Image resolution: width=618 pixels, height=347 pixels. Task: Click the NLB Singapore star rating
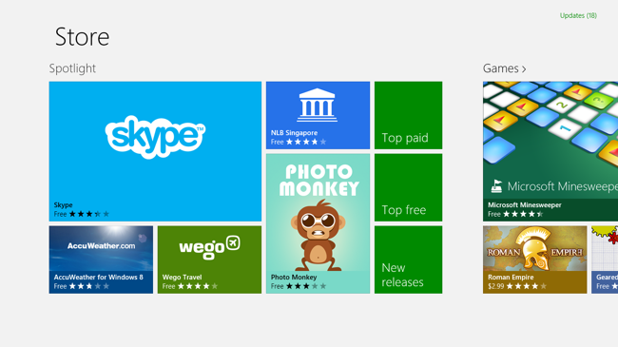coord(306,142)
